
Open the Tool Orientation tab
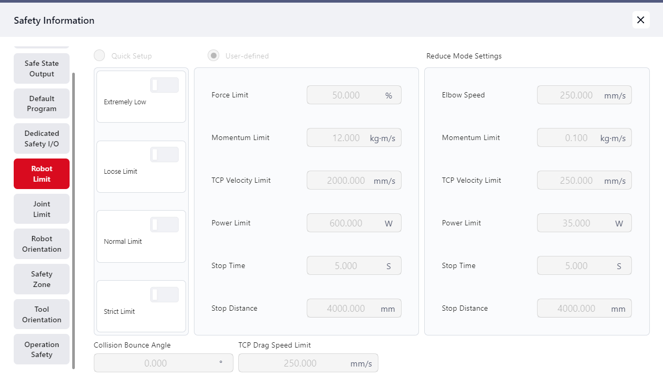point(42,314)
